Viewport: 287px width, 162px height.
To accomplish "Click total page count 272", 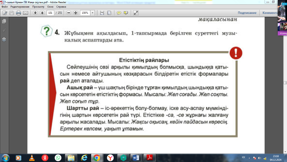I will [x=60, y=13].
